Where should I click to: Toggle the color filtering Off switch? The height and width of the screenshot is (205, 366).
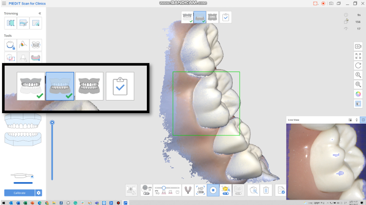point(146,190)
